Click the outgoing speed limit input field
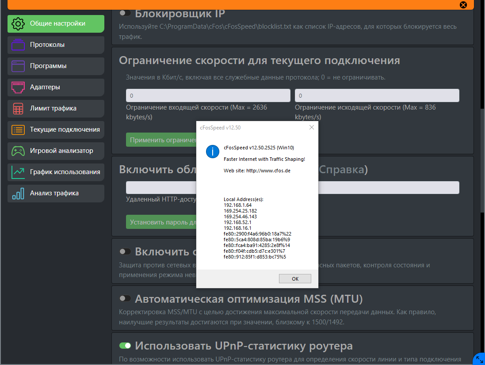The height and width of the screenshot is (365, 485). [377, 95]
